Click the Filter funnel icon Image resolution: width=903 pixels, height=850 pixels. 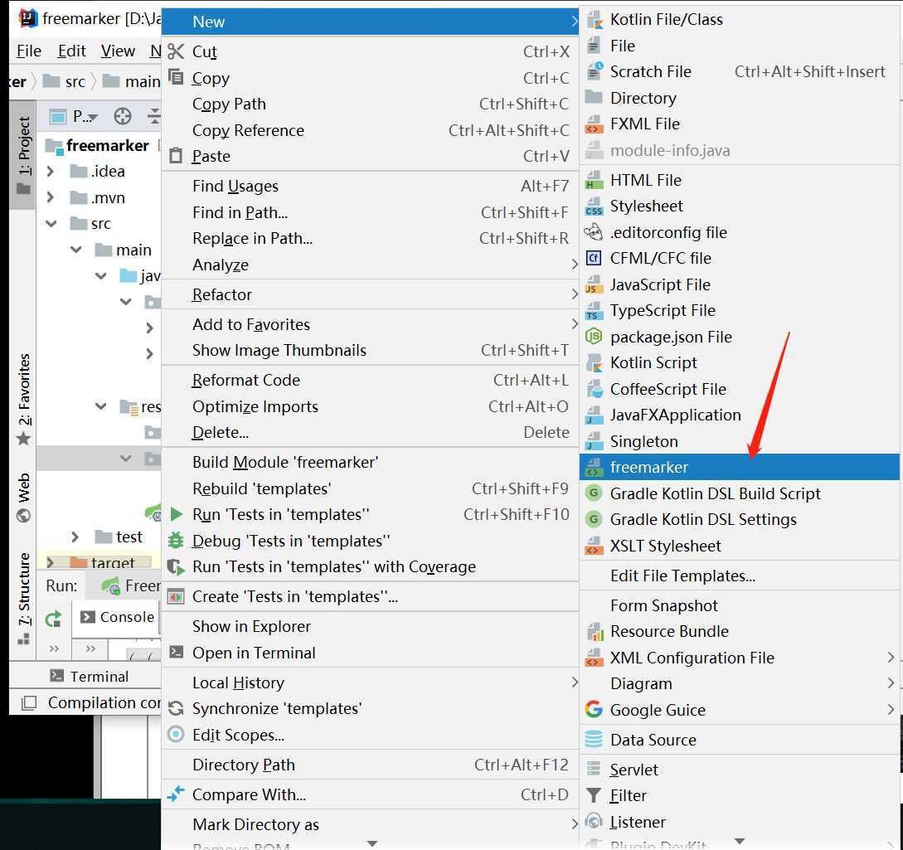pos(593,795)
